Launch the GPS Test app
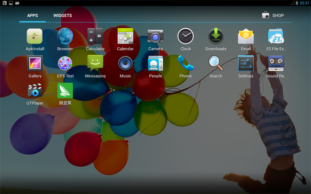The height and width of the screenshot is (194, 311). pyautogui.click(x=65, y=67)
